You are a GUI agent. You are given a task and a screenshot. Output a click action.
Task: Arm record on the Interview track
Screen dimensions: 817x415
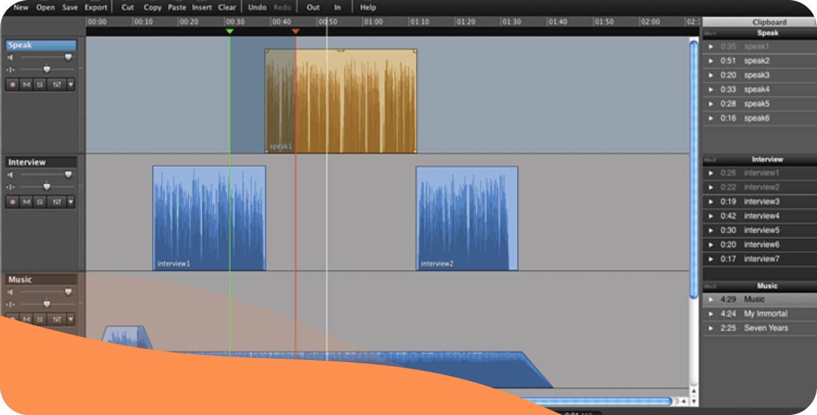coord(13,202)
